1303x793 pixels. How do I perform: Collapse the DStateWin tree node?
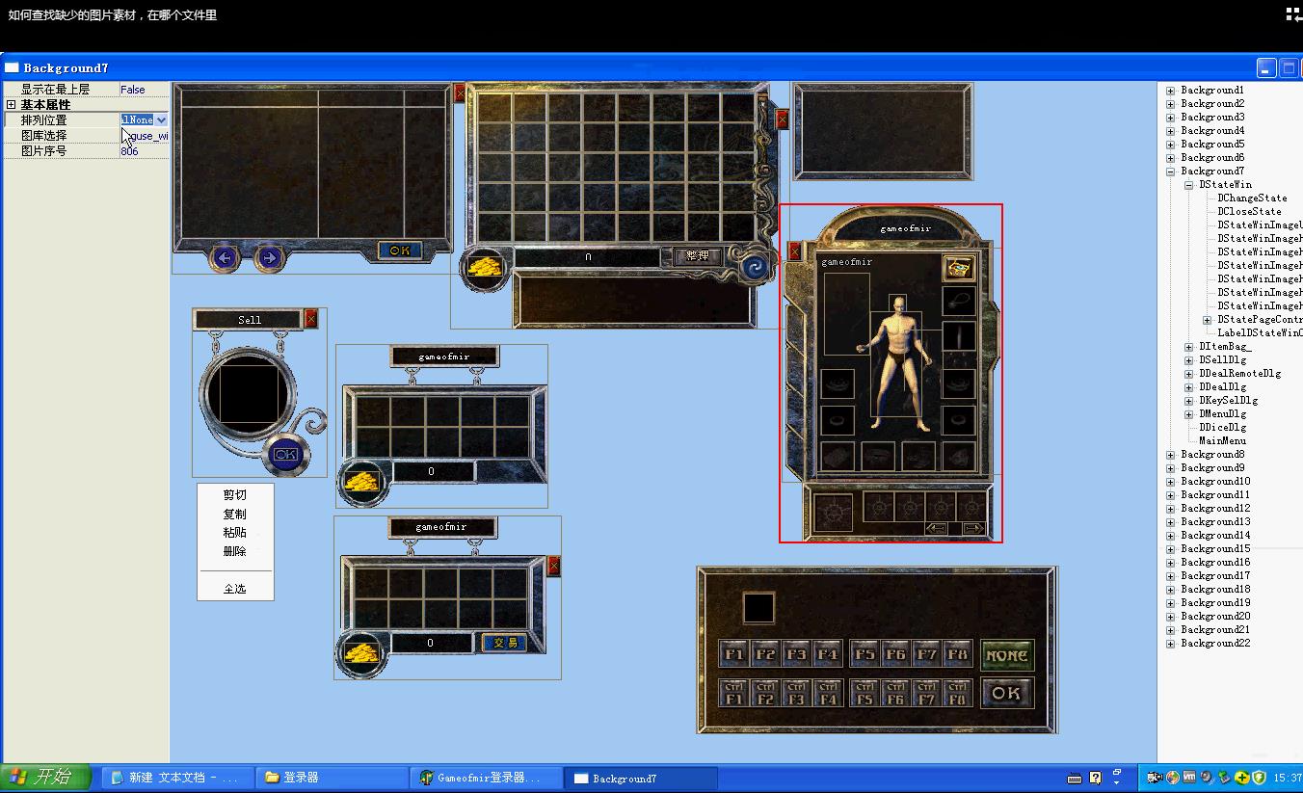pyautogui.click(x=1189, y=184)
